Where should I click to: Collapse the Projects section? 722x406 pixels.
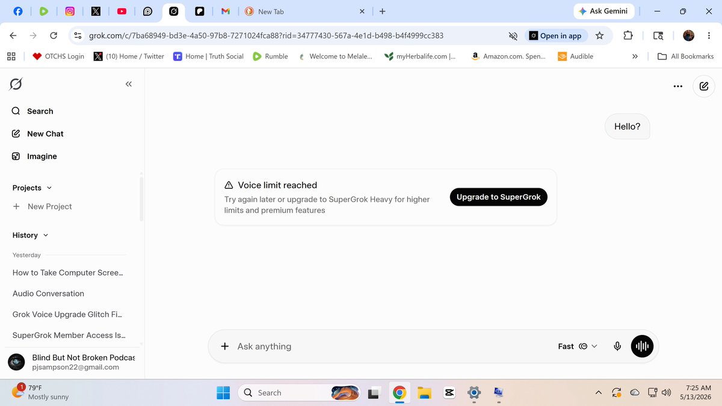[x=32, y=188]
